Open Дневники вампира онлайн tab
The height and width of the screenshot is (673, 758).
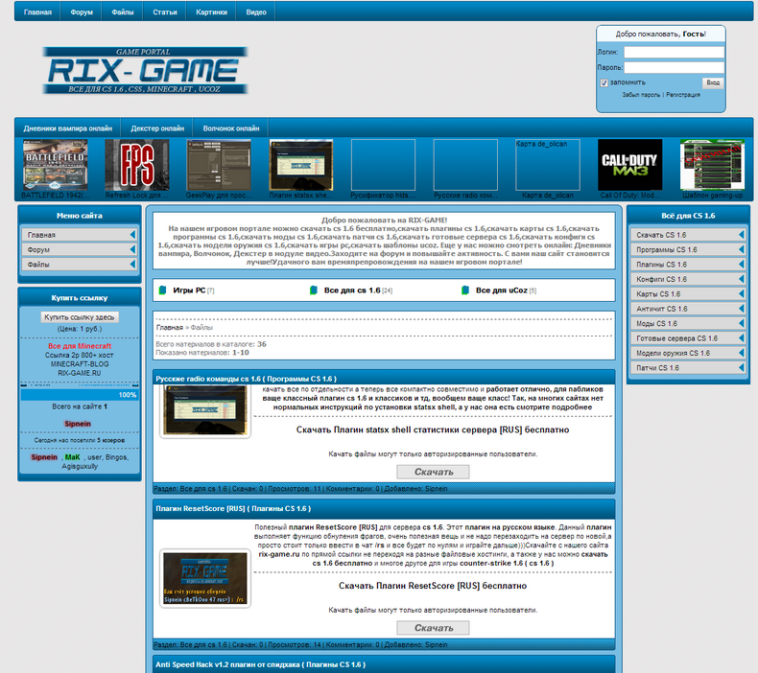point(68,128)
